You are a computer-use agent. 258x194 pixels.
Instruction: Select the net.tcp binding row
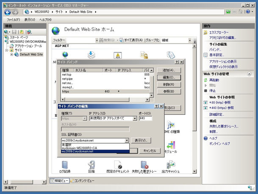coord(105,75)
